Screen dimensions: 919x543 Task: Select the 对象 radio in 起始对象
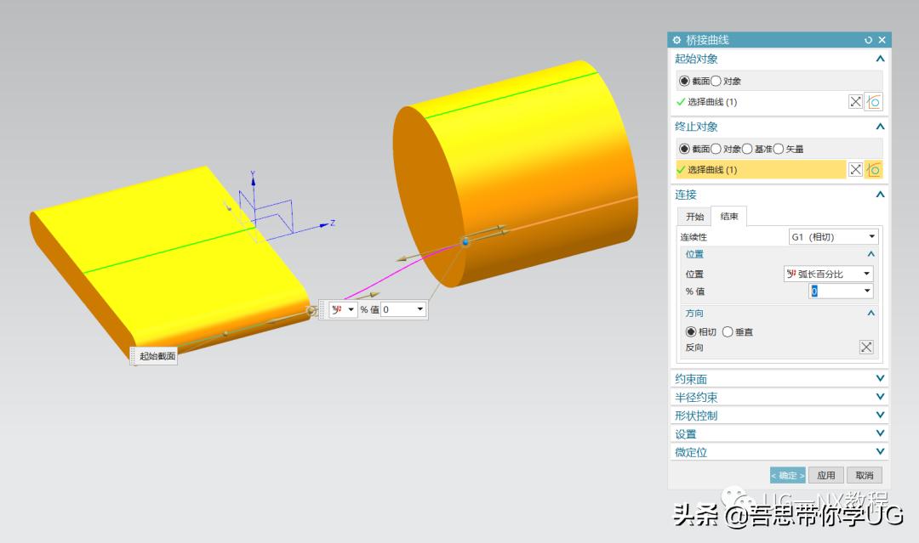[716, 81]
